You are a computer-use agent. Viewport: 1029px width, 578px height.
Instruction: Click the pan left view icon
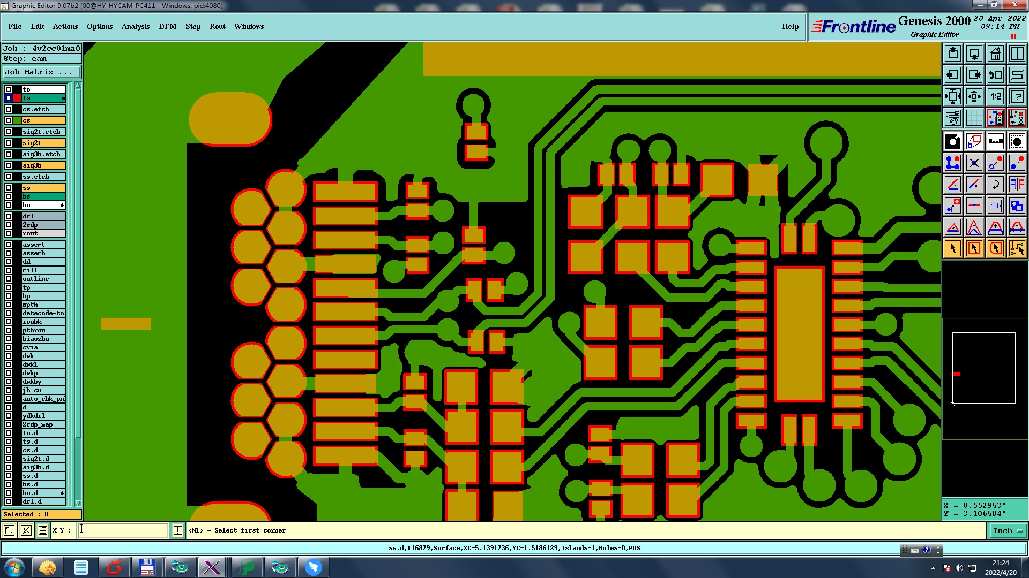[953, 75]
